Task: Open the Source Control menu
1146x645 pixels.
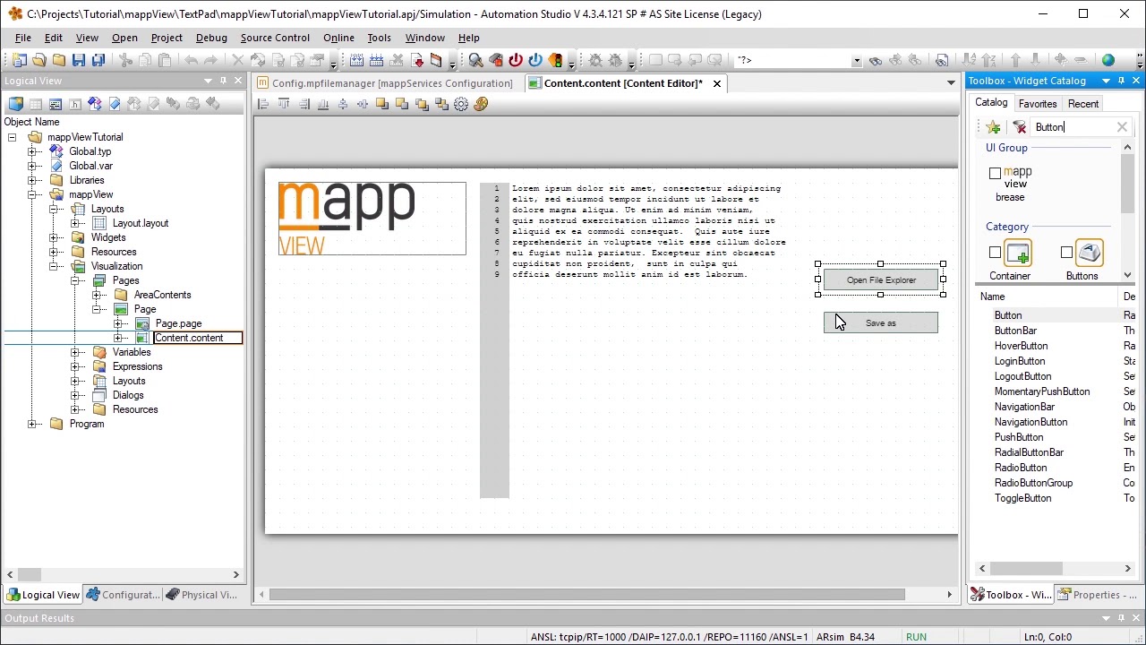Action: point(275,38)
